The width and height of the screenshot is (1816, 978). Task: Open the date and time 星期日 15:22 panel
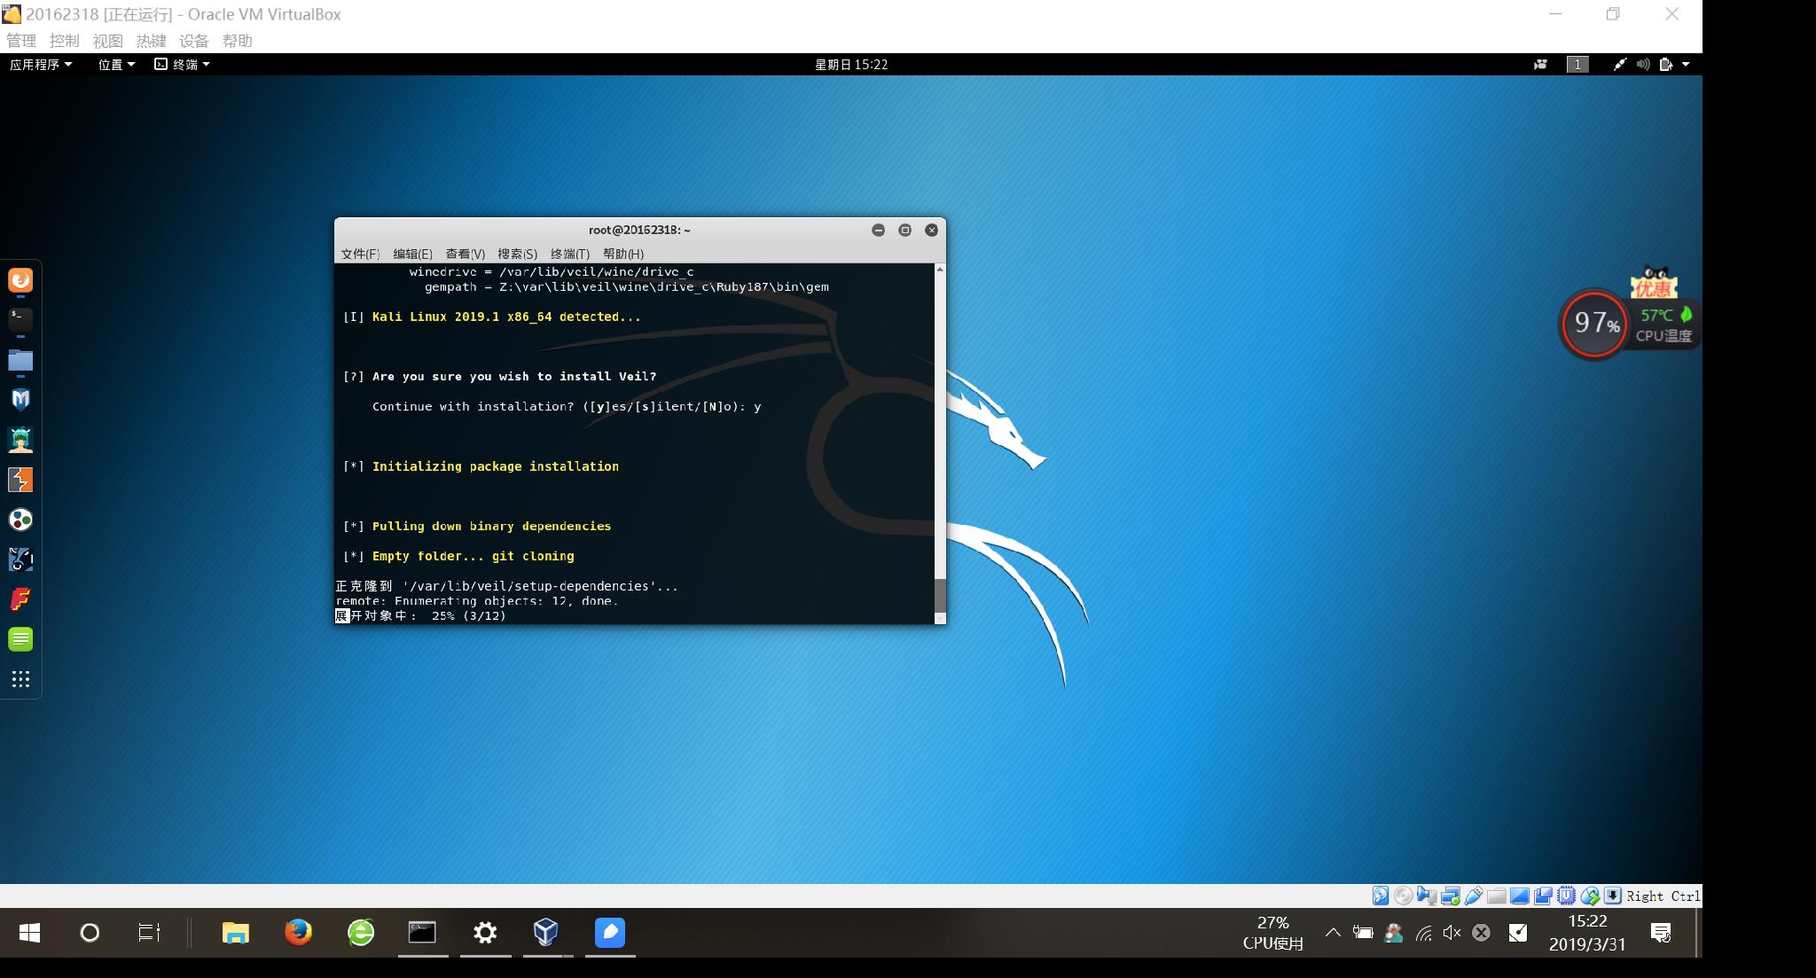tap(851, 64)
